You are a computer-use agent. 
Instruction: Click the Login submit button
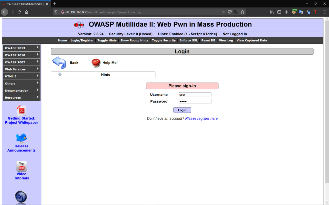(x=182, y=110)
